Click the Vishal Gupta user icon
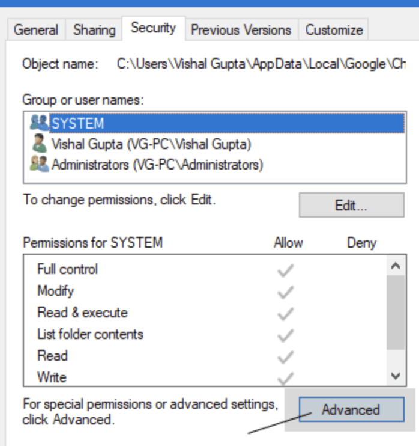 [x=40, y=144]
